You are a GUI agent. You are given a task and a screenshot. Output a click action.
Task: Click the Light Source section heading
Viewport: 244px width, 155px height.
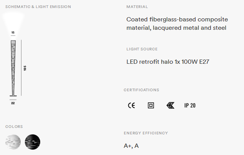coord(142,49)
